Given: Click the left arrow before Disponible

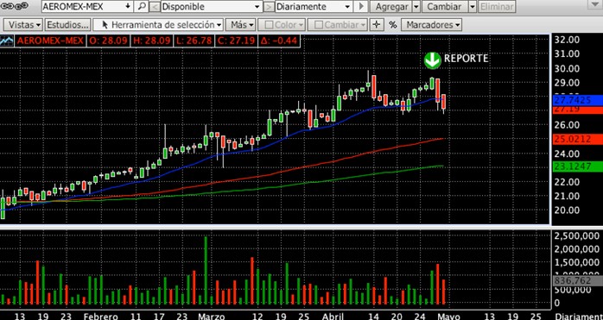Looking at the screenshot, I should 155,7.
